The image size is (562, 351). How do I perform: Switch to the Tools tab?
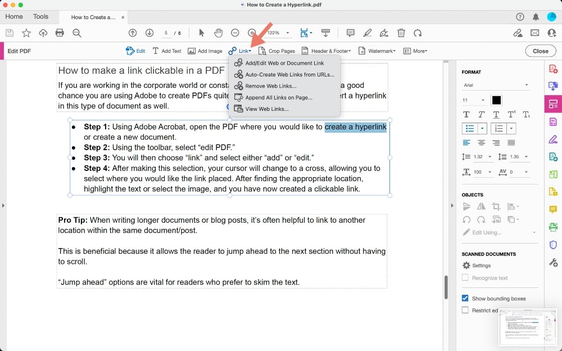40,16
